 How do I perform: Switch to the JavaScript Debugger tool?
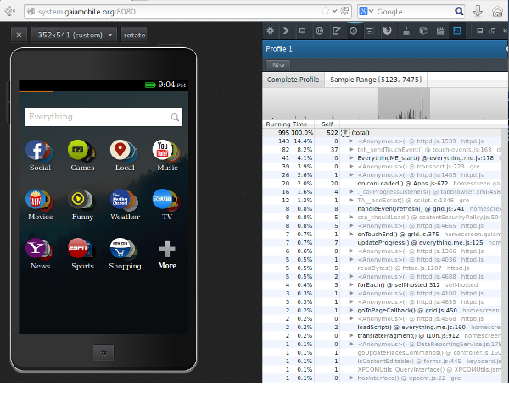(x=320, y=30)
